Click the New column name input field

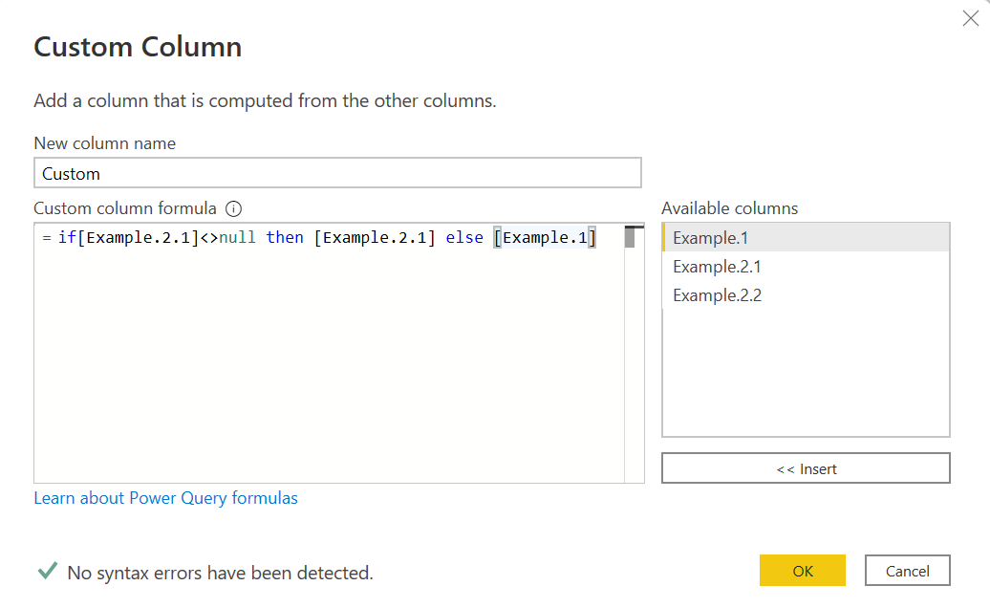coord(337,173)
